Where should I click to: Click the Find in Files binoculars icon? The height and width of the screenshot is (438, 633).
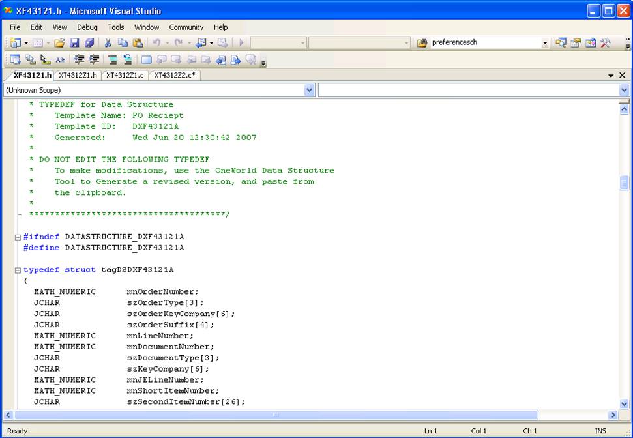(x=422, y=43)
